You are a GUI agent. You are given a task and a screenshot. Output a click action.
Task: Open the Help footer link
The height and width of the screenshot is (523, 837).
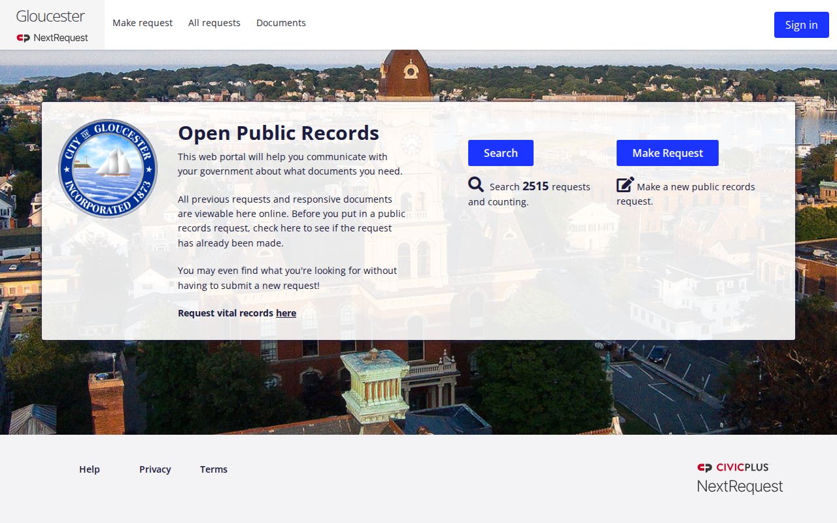pyautogui.click(x=90, y=469)
